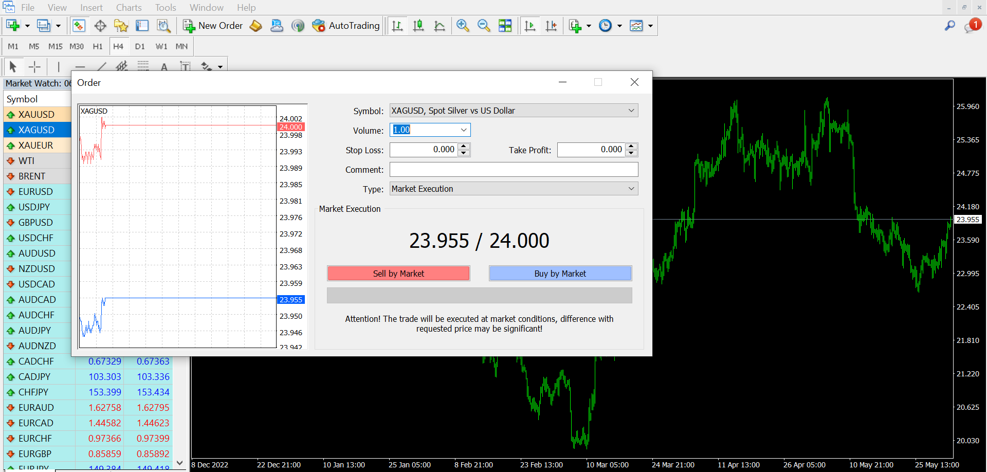Click the Tile Windows icon

[x=505, y=26]
